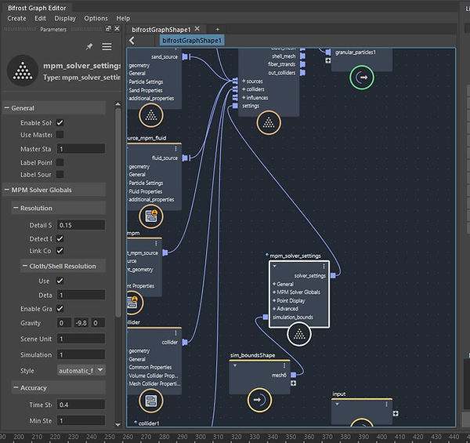Click the mpm_solver_settings large icon in Parameters
This screenshot has height=443, width=470.
23,71
